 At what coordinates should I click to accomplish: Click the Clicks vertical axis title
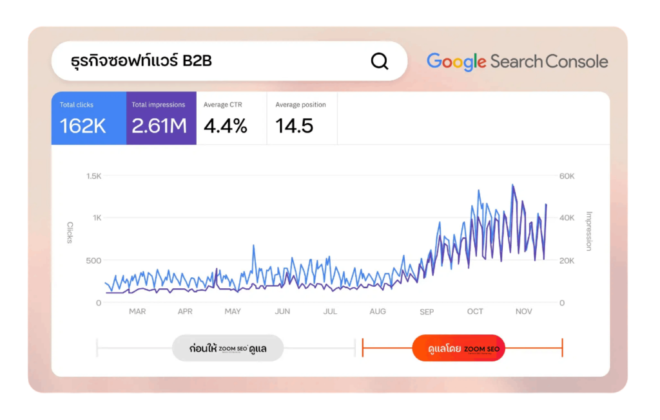[x=70, y=233]
